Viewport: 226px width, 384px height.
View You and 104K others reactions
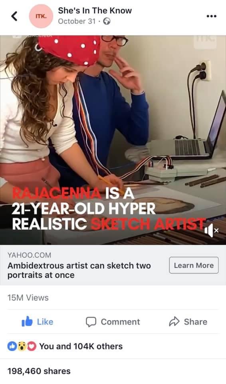81,346
